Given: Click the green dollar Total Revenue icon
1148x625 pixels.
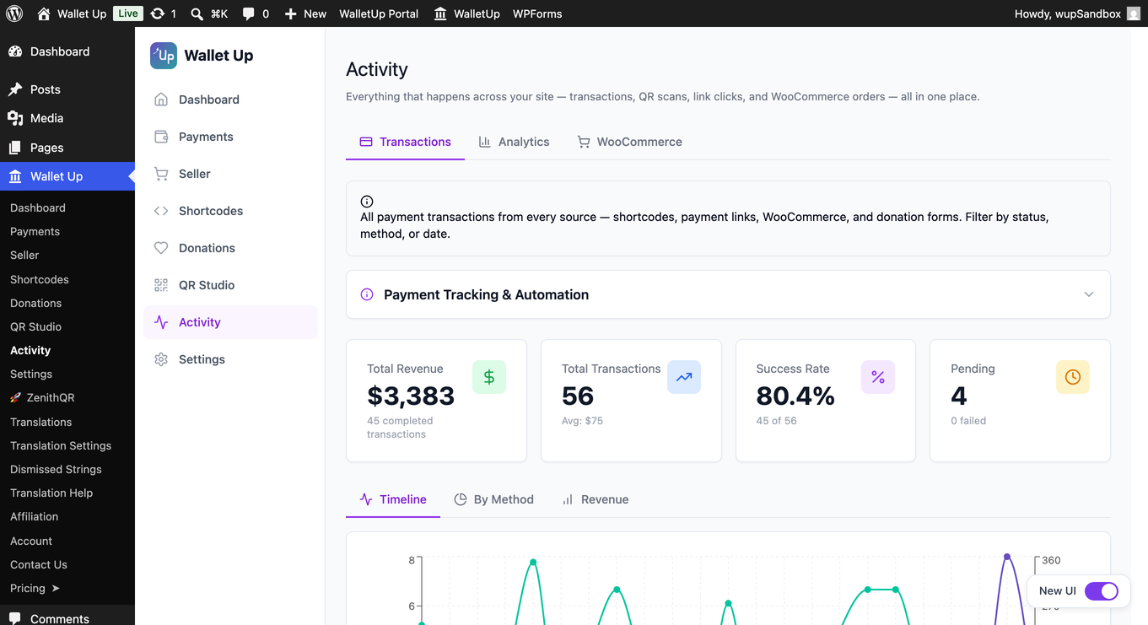Looking at the screenshot, I should coord(489,377).
